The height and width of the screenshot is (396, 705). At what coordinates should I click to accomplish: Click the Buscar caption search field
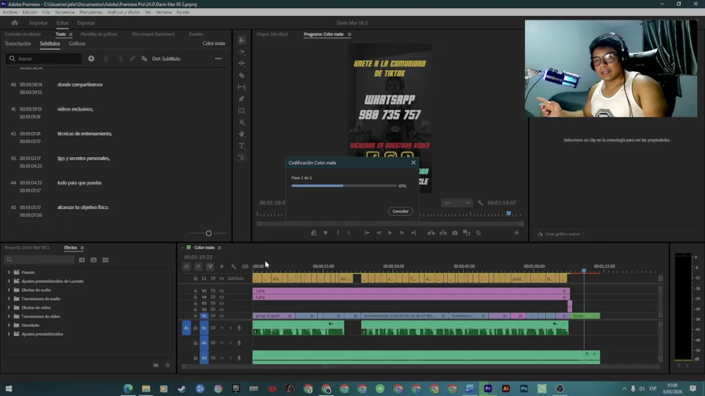coord(44,58)
